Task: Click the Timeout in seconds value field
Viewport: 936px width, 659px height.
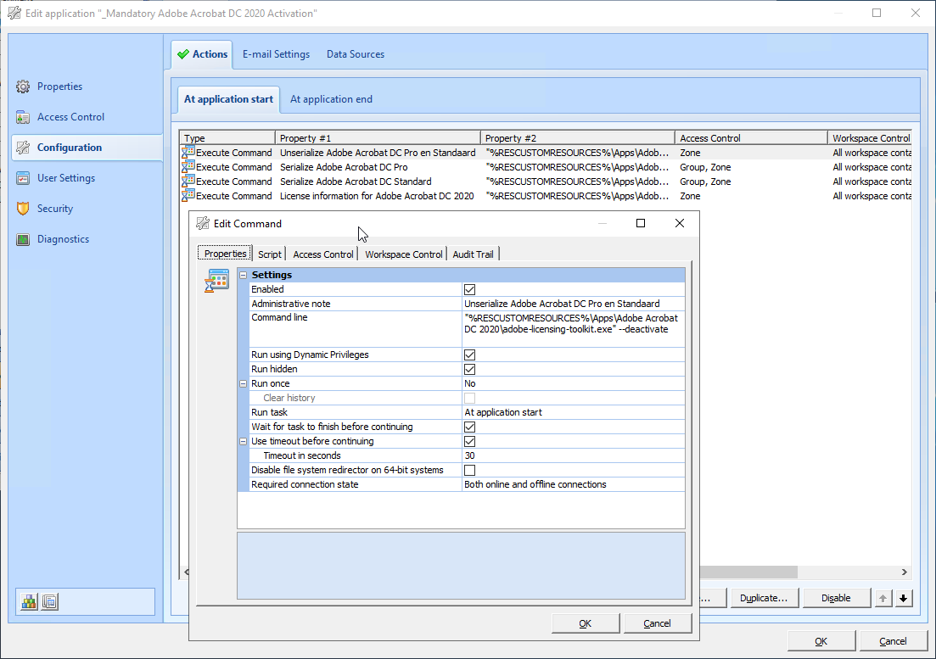Action: [x=573, y=455]
